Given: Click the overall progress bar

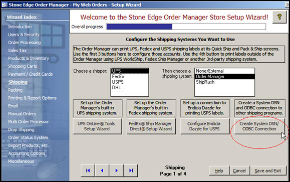Looking at the screenshot, I should [186, 27].
